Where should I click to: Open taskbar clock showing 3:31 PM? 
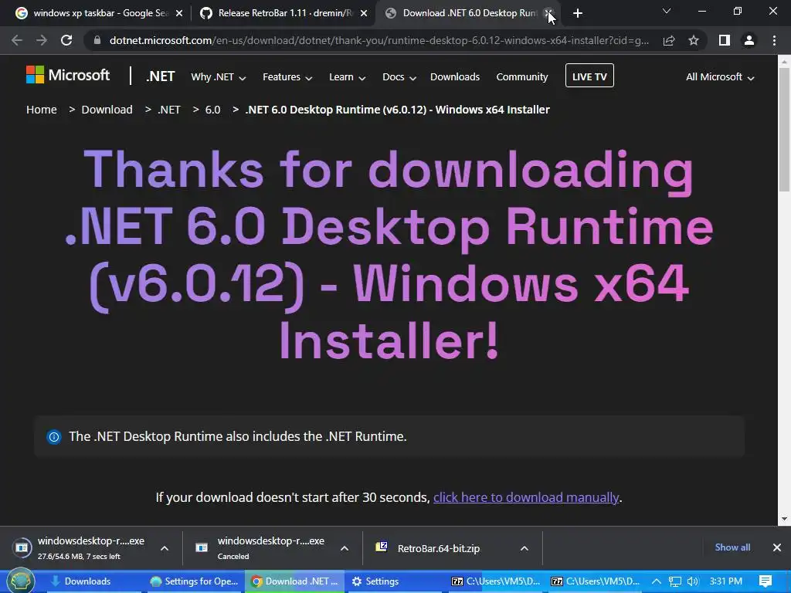726,581
